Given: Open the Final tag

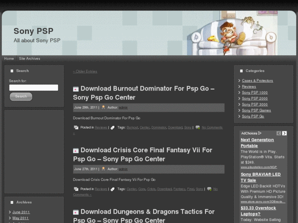Looking at the screenshot, I should click(191, 189).
